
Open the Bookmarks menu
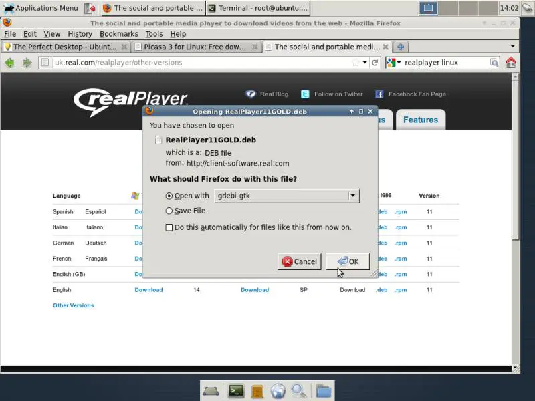tap(118, 34)
